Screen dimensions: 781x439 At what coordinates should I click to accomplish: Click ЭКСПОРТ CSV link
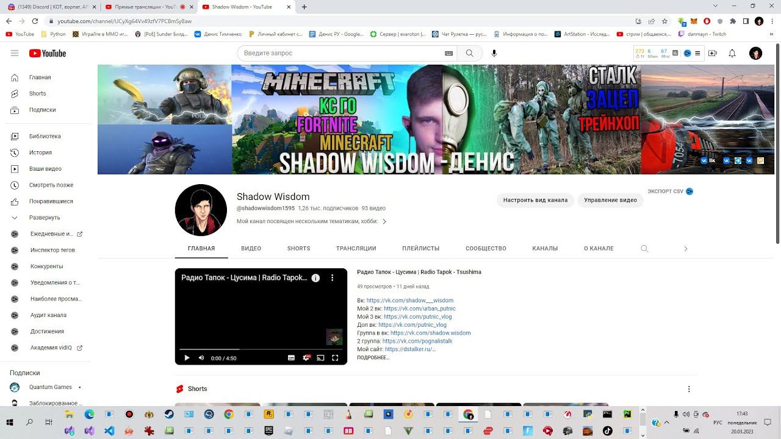(x=671, y=191)
